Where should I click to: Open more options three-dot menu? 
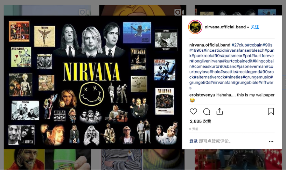pos(271,141)
